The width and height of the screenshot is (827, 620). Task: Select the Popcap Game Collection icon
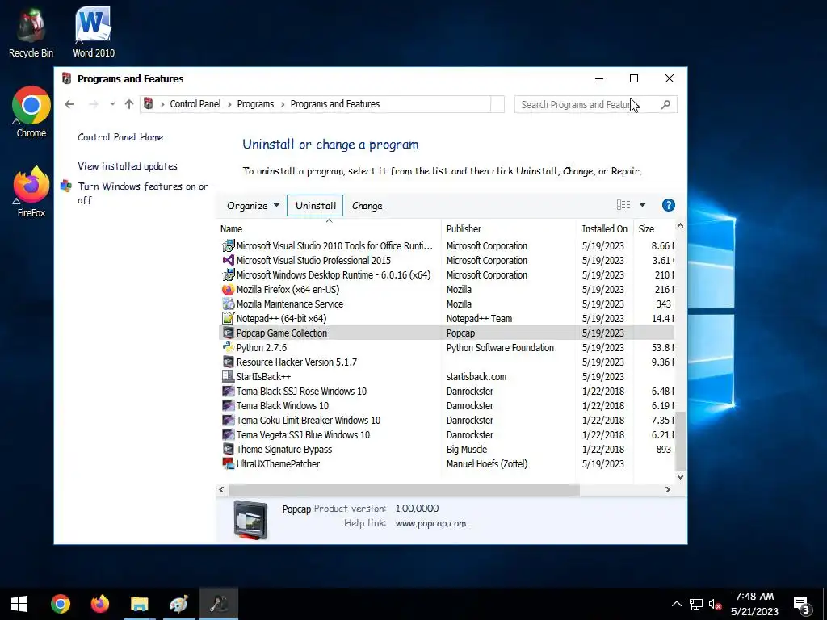coord(228,333)
